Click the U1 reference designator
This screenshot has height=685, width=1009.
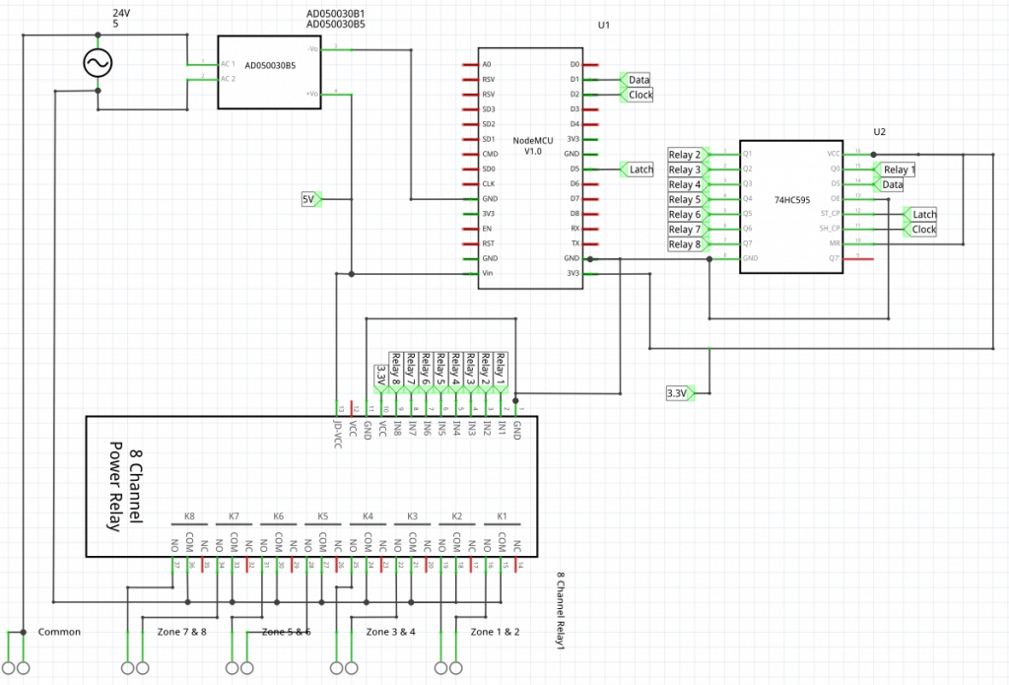click(604, 25)
